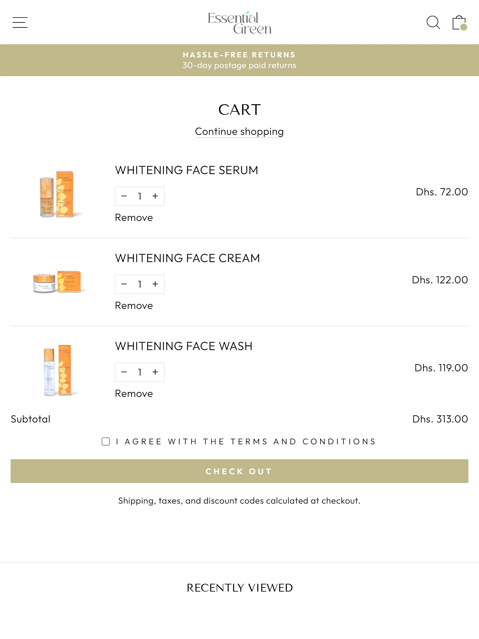Decrease Whitening Face Serum quantity
479x639 pixels.
click(124, 196)
